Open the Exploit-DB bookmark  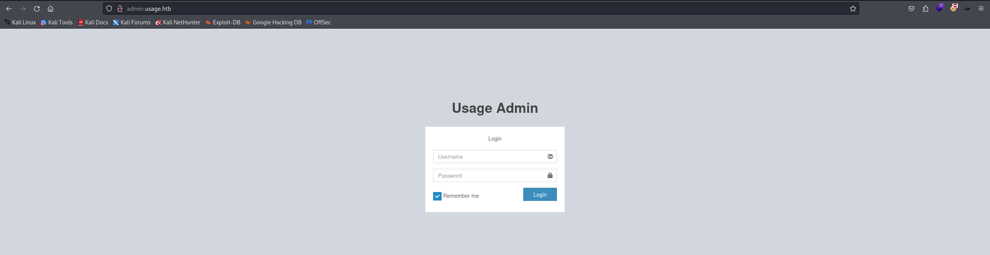coord(223,22)
